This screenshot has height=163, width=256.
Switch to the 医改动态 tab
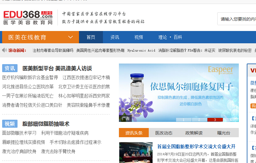[164, 133]
